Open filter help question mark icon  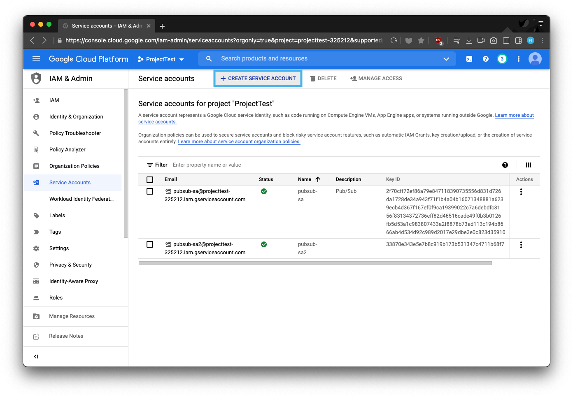click(505, 165)
